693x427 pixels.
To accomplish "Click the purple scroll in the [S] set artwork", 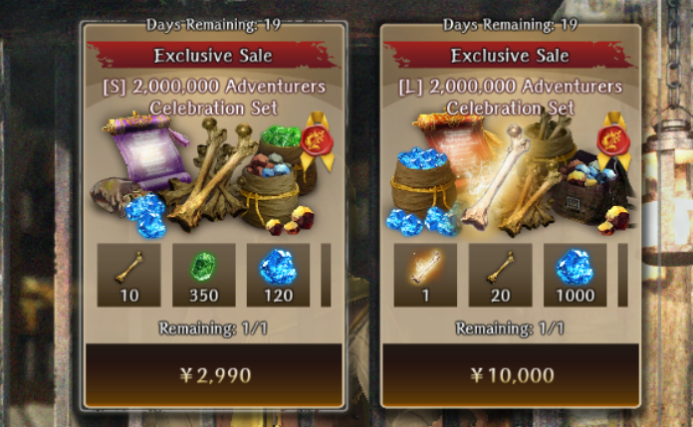I will pyautogui.click(x=145, y=150).
